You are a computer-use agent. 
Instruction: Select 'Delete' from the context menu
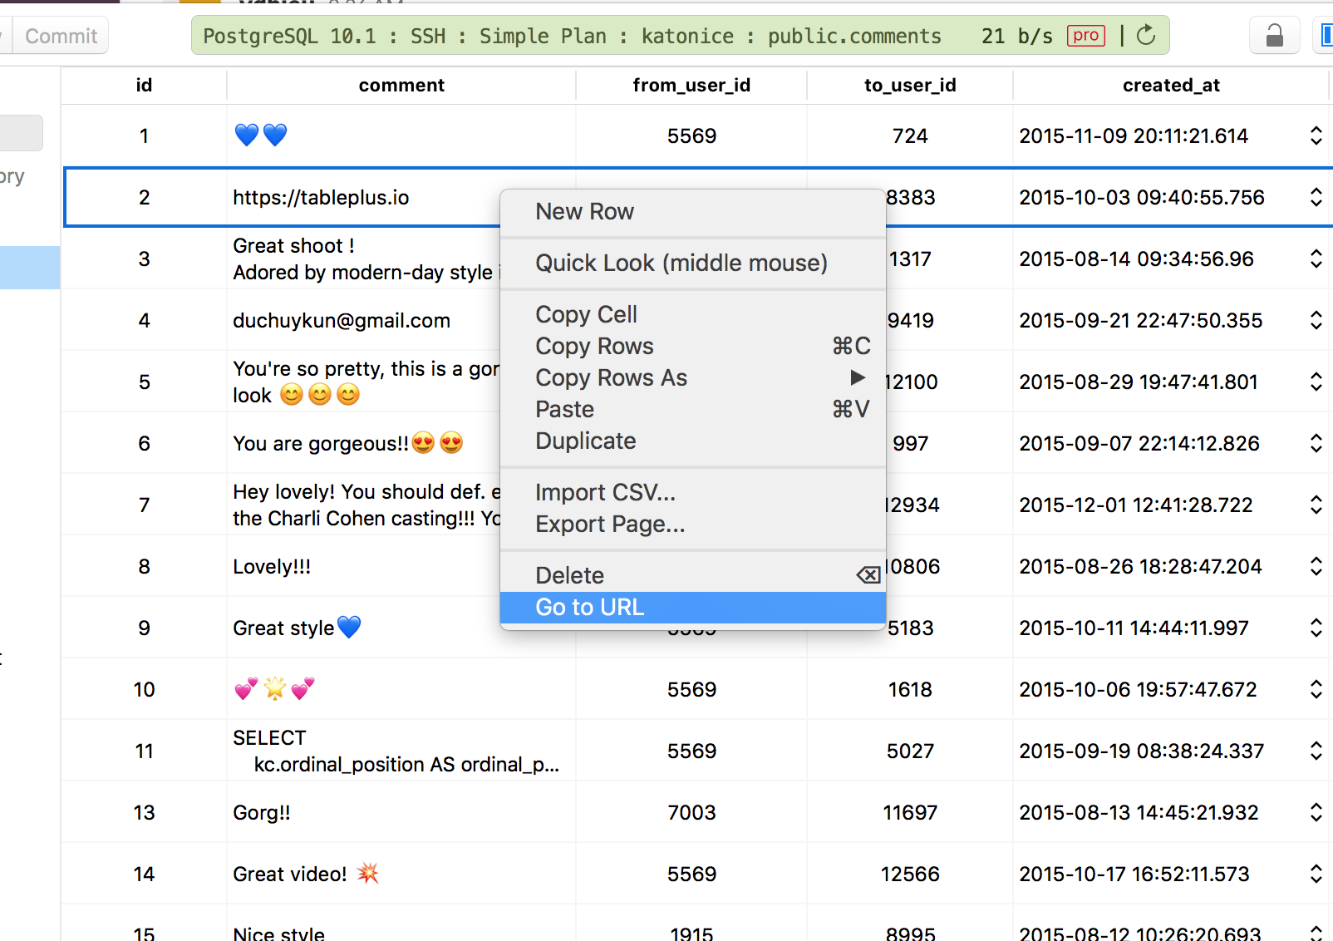coord(570,574)
